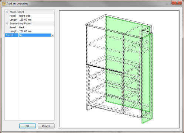Collapse the Secondary Panel section
Screen dimensions: 184x133
(x=7, y=23)
